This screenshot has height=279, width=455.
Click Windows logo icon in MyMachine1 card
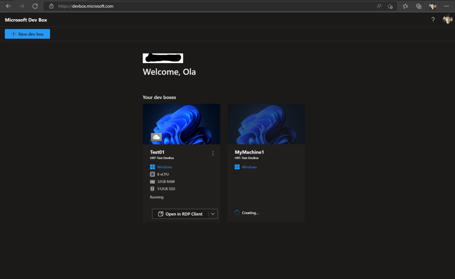coord(237,167)
